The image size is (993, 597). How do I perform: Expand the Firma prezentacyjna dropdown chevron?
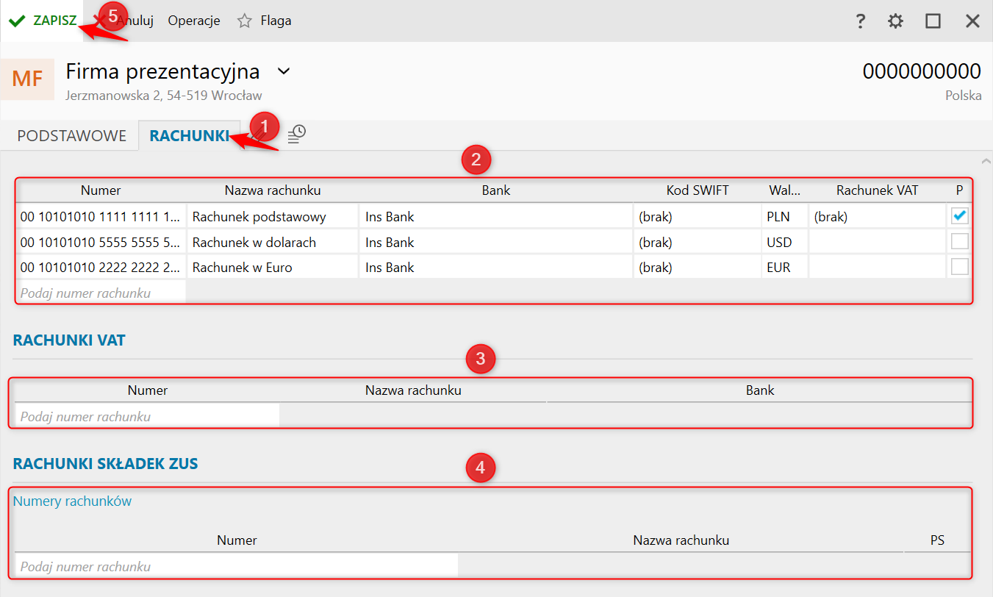click(283, 72)
